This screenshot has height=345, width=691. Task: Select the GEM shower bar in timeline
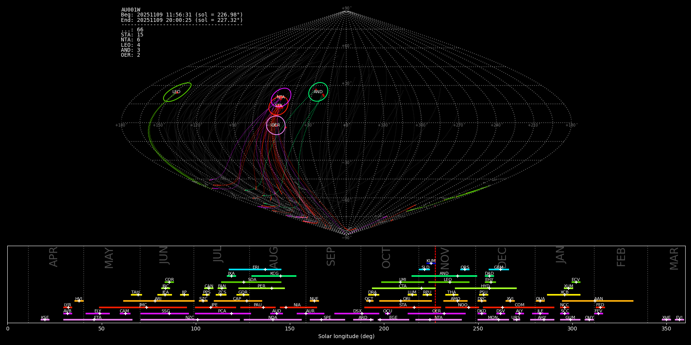click(x=499, y=269)
